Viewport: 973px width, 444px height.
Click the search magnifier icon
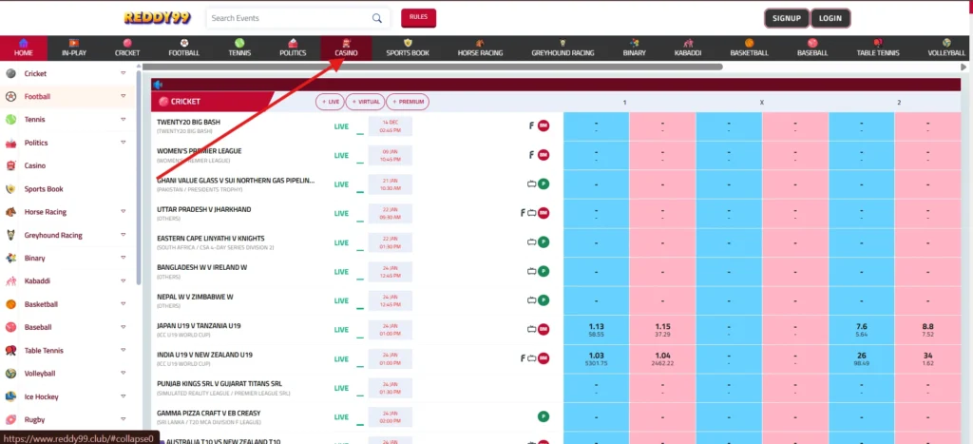point(377,18)
